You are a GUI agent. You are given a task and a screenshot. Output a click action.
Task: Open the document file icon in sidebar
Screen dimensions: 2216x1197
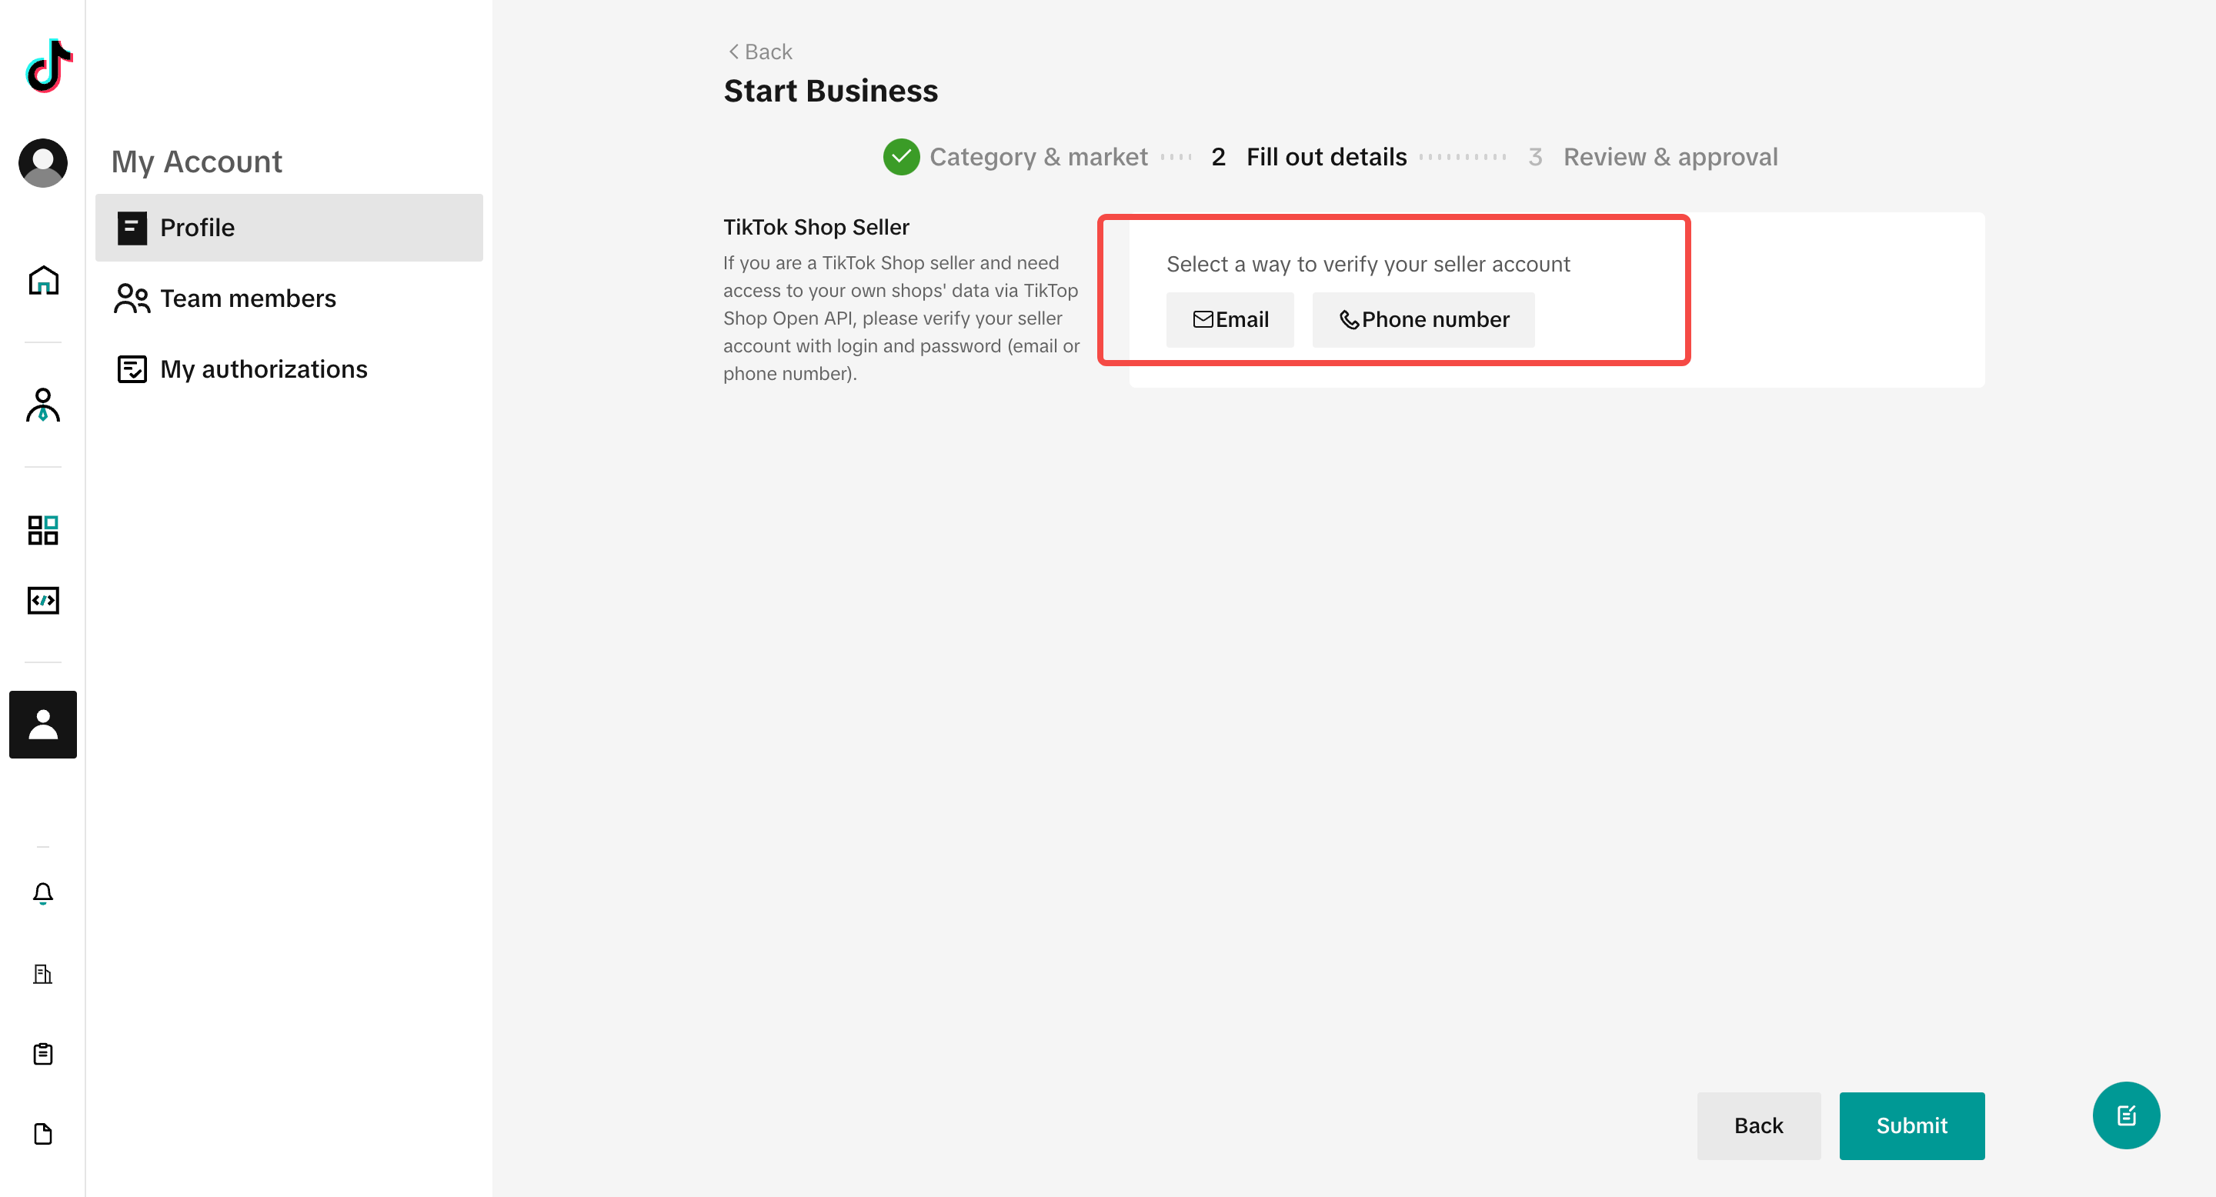tap(43, 1133)
